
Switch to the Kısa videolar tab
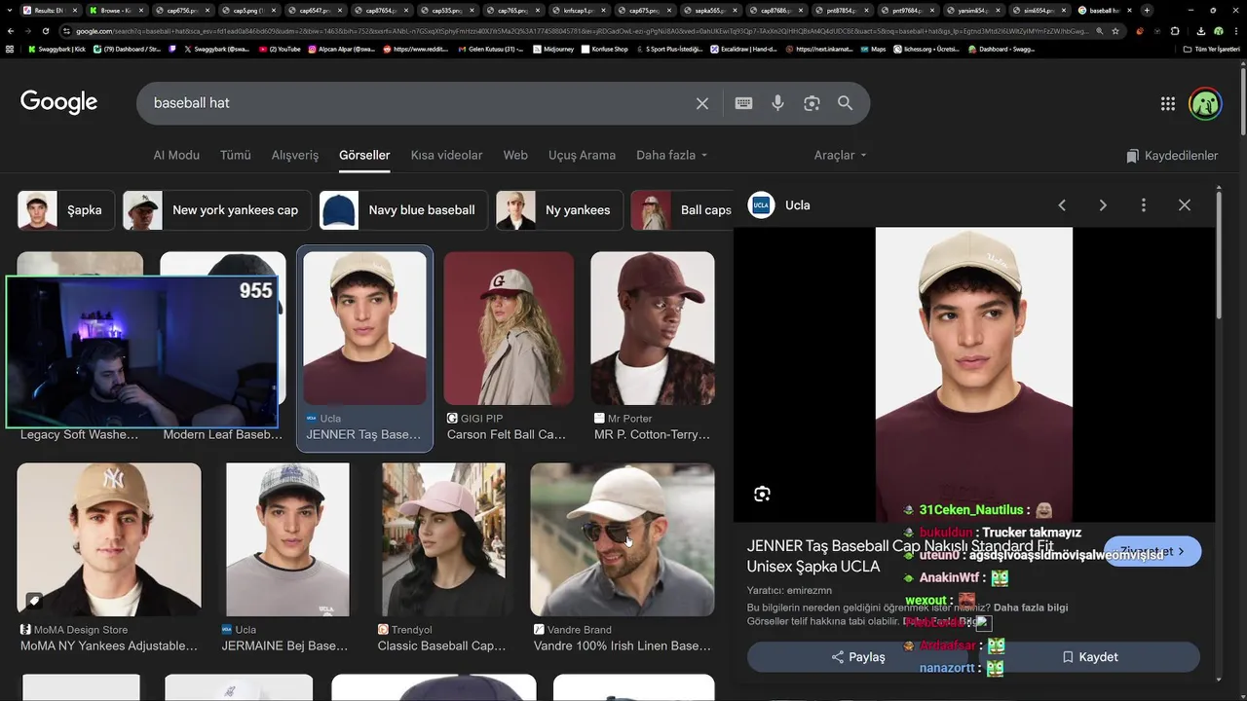coord(446,156)
